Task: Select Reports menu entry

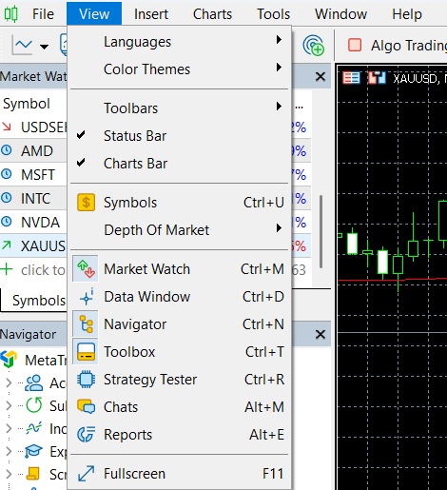Action: [179, 435]
